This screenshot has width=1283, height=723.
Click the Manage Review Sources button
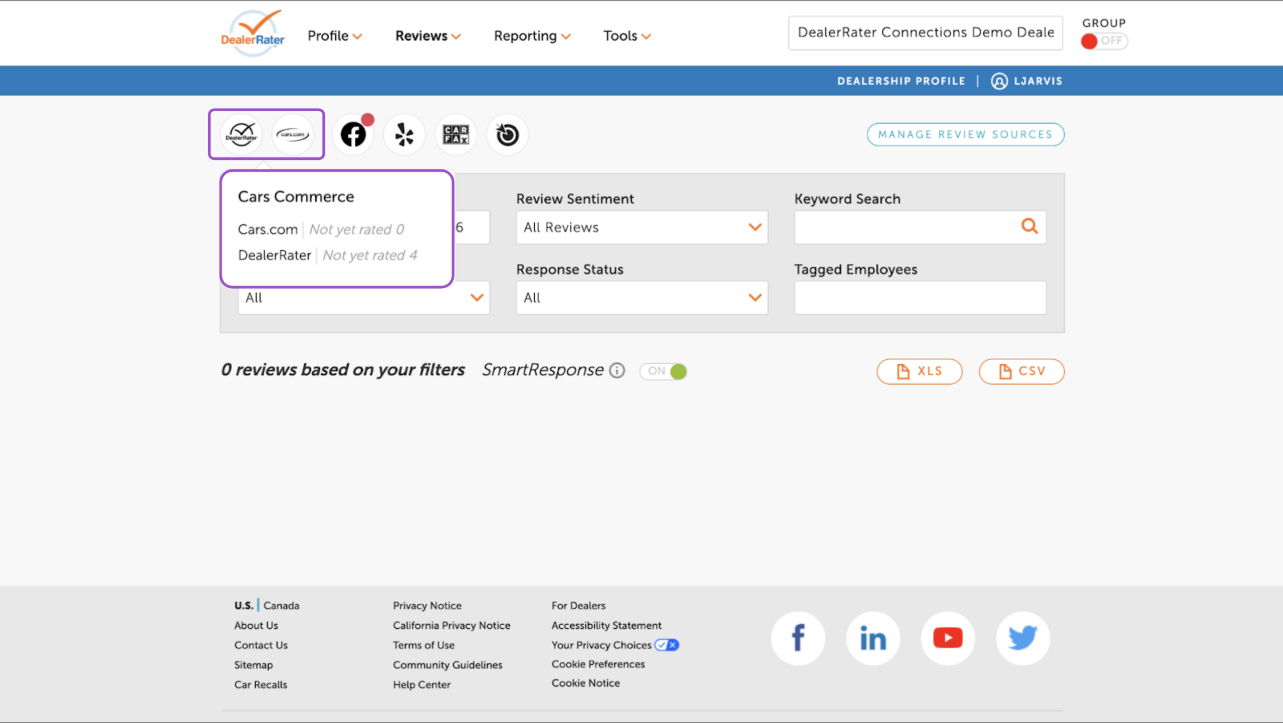tap(965, 134)
